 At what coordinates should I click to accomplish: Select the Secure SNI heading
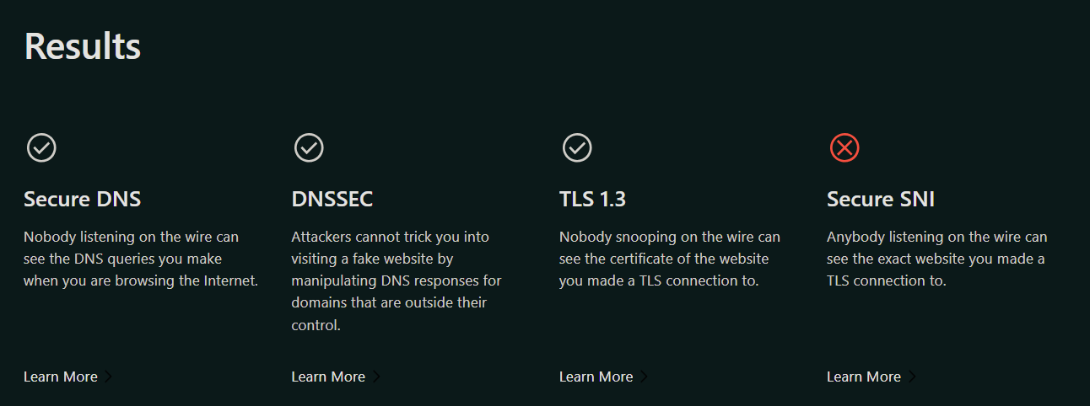pyautogui.click(x=880, y=200)
